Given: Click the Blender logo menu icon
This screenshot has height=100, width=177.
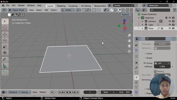Looking at the screenshot, I should [x=3, y=6].
